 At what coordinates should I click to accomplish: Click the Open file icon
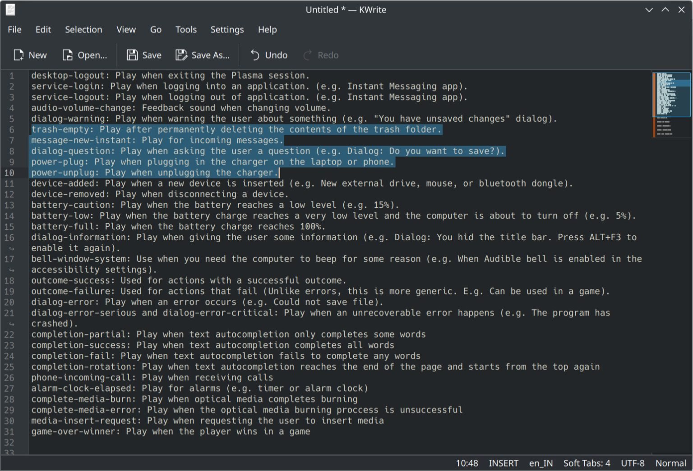[67, 55]
